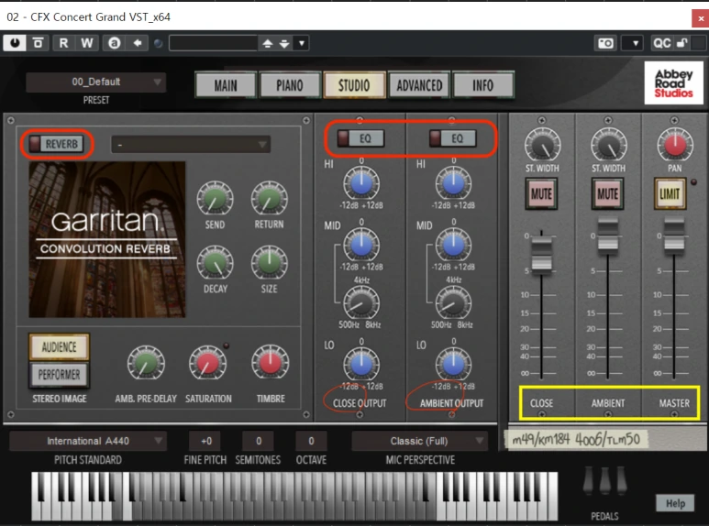Click the Close Output HI EQ knob
This screenshot has width=709, height=526.
tap(361, 184)
